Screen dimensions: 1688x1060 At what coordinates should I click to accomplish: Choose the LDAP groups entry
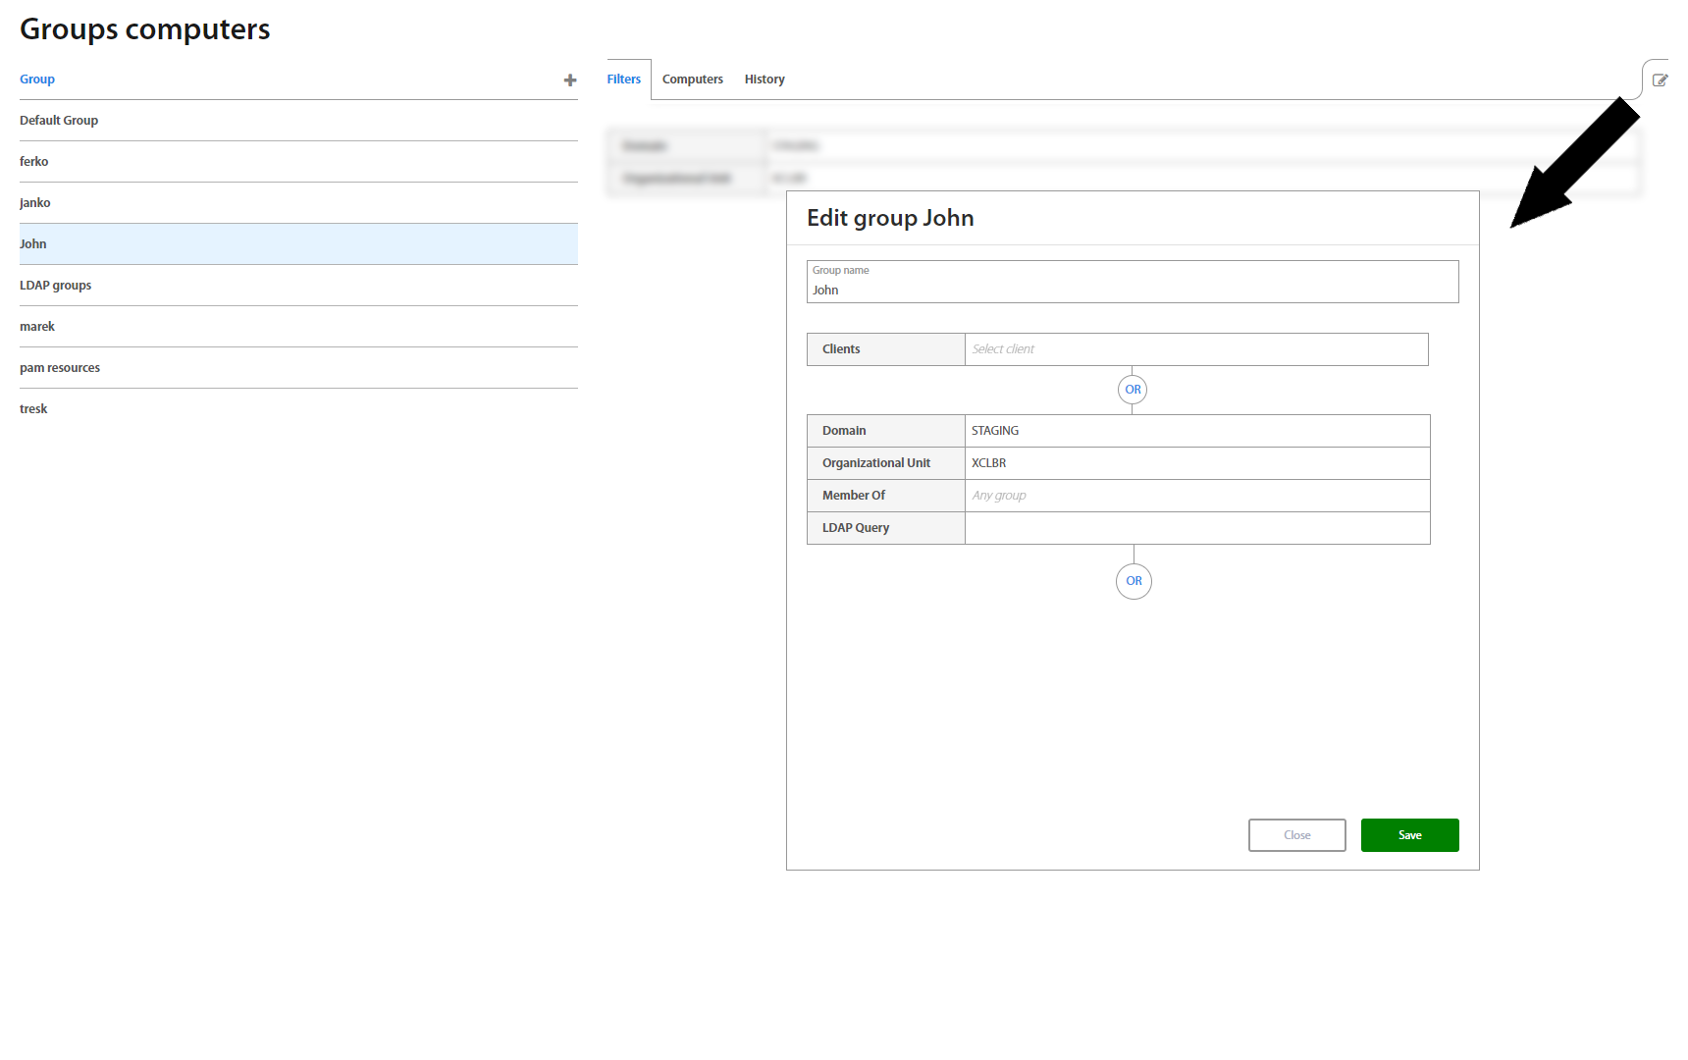click(x=56, y=286)
